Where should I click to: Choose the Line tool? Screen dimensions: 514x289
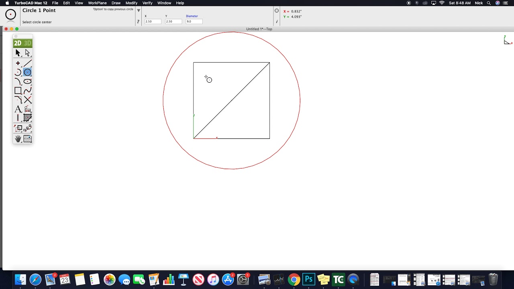point(27,63)
